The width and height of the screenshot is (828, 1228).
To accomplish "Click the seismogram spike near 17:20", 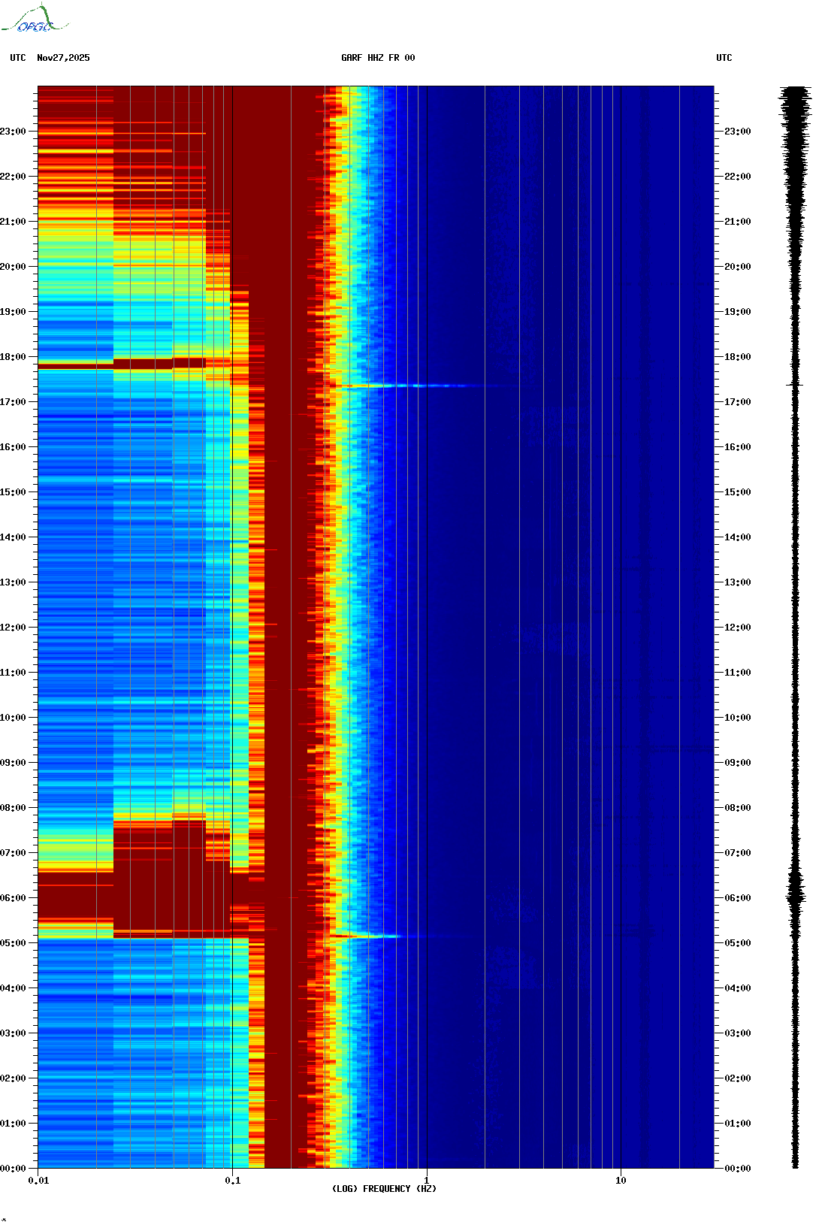I will pos(795,385).
